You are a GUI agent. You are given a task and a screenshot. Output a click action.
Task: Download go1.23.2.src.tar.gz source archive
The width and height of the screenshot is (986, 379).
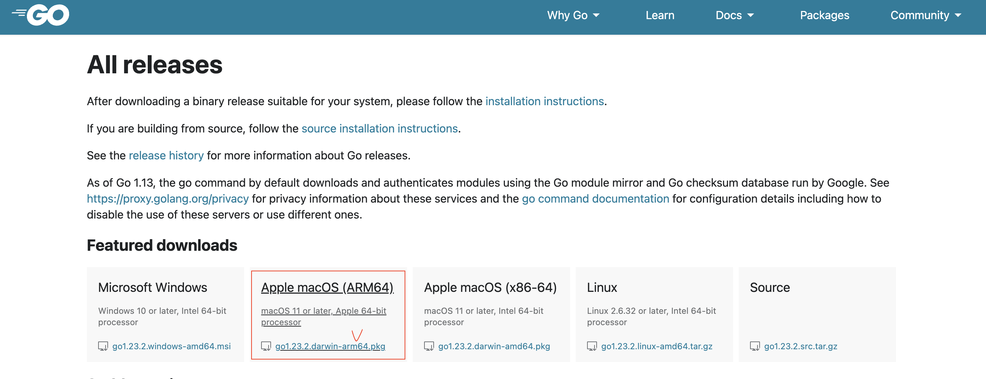[801, 346]
